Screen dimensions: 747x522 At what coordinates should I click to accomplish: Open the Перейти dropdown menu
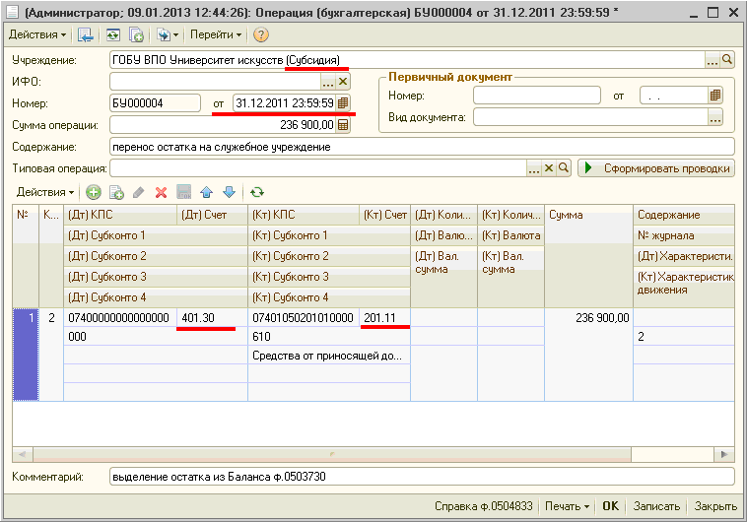[216, 34]
